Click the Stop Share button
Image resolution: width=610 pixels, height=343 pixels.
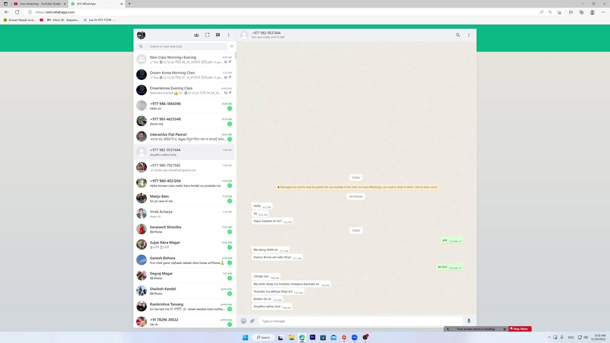[x=520, y=329]
